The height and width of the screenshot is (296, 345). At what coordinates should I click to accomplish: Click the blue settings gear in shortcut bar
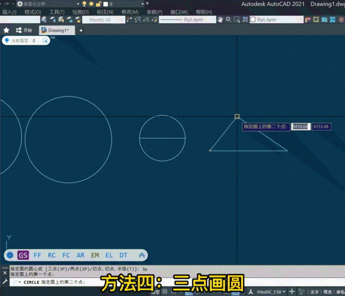10,255
